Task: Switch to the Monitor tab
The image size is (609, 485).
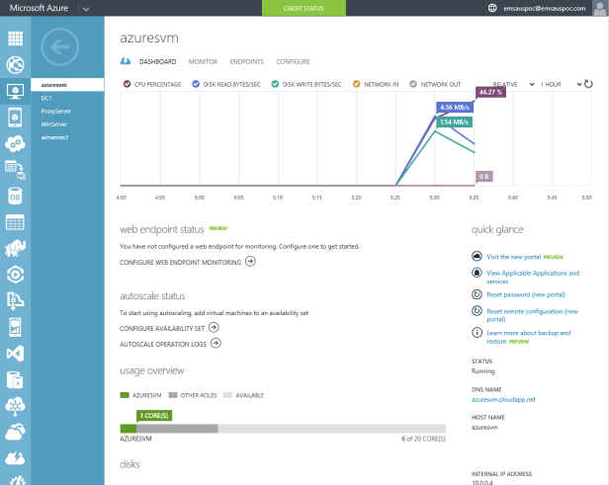Action: tap(203, 61)
